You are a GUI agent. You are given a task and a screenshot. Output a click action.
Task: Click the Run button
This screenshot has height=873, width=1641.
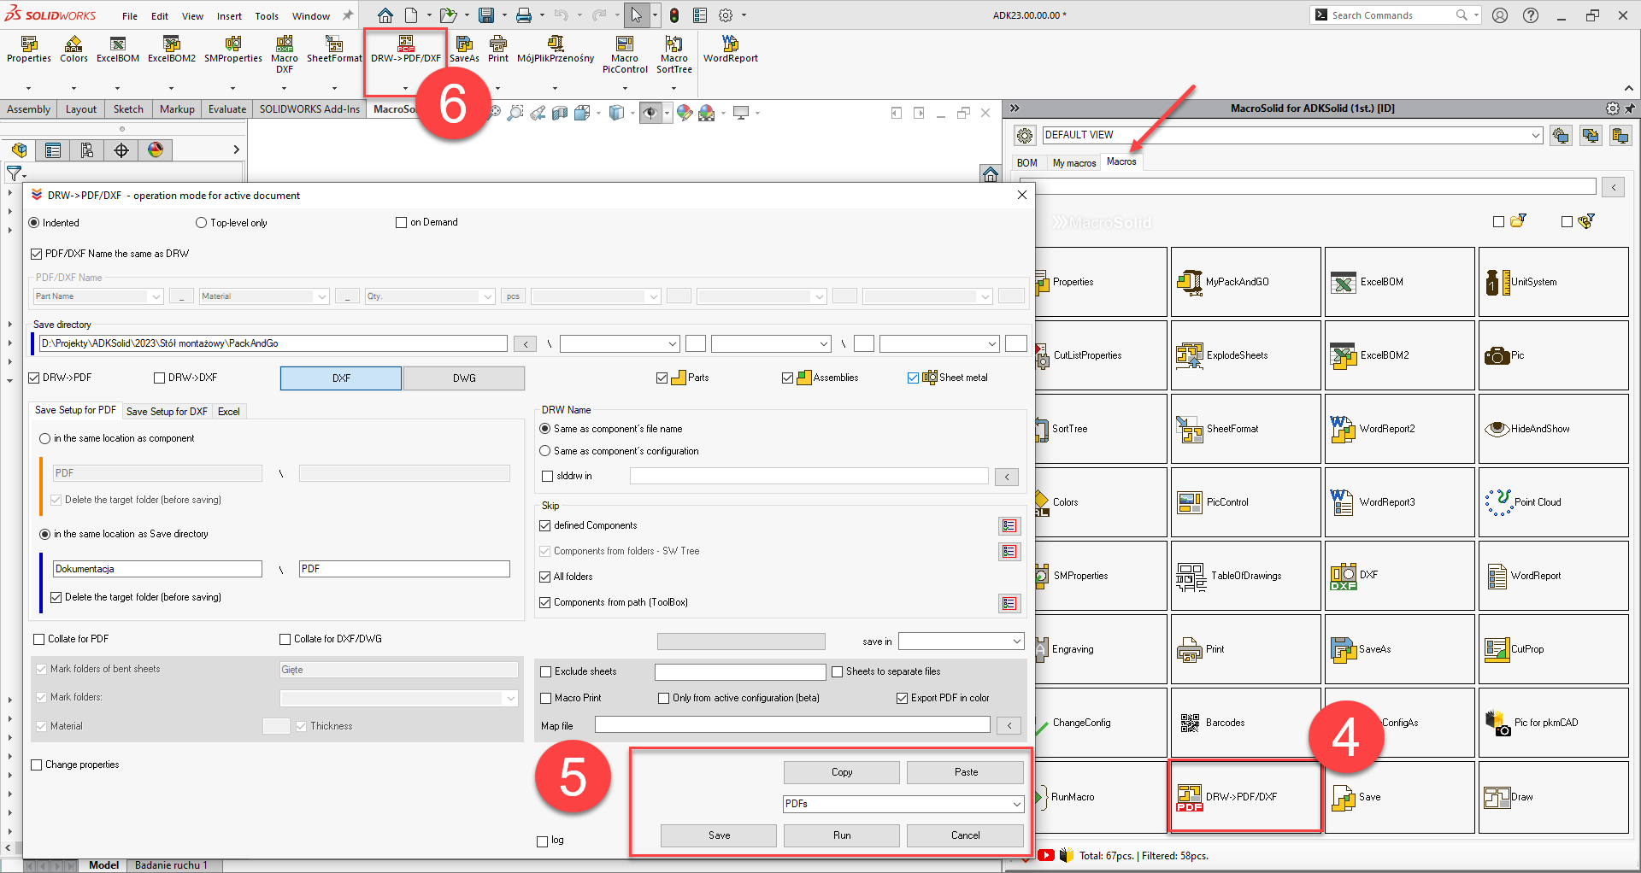(842, 835)
